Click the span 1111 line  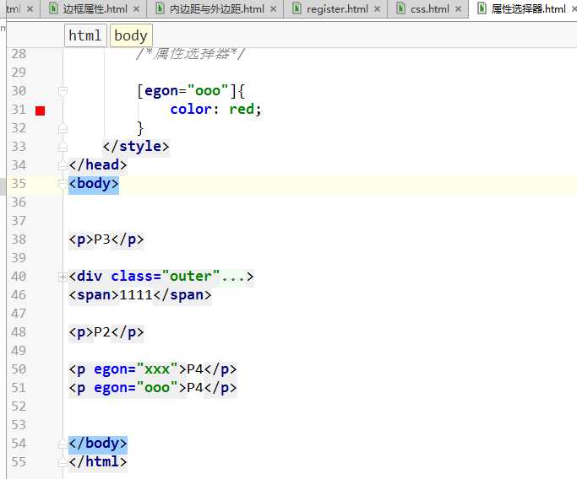(140, 294)
